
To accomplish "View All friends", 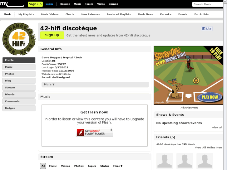I will 204,148.
